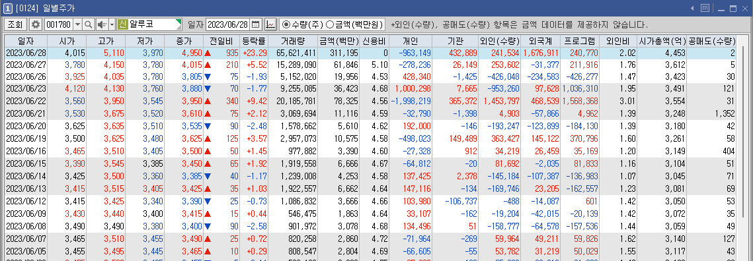Click the 공매도(수량) column header
This screenshot has height=261, width=753.
[712, 41]
